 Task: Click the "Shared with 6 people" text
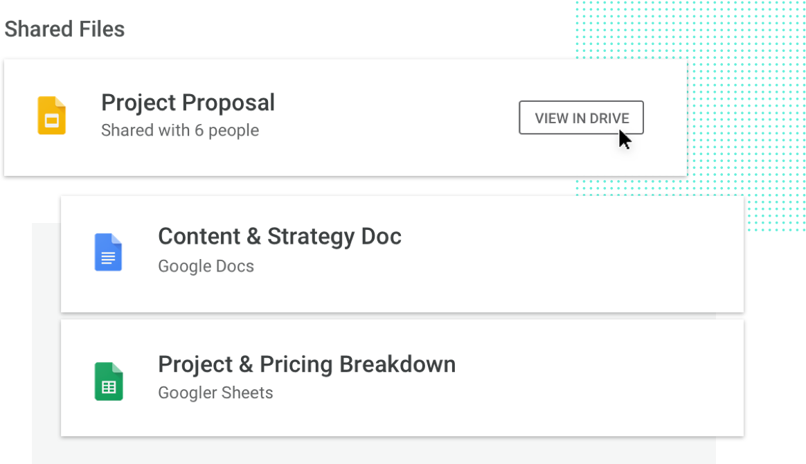pyautogui.click(x=180, y=130)
